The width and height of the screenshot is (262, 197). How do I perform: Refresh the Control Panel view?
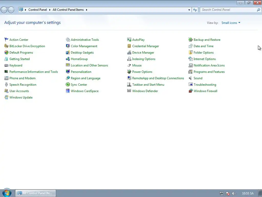pyautogui.click(x=195, y=10)
